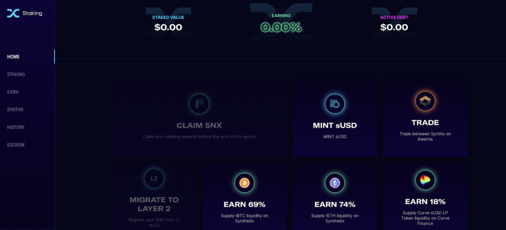Viewport: 506px width, 230px height.
Task: Select the EARN 69% card title
Action: click(244, 205)
